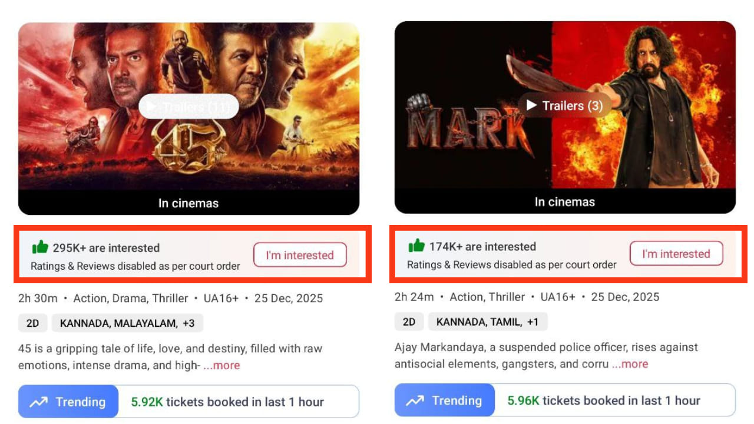Expand the 45 movie description with more
754x424 pixels.
(x=221, y=366)
